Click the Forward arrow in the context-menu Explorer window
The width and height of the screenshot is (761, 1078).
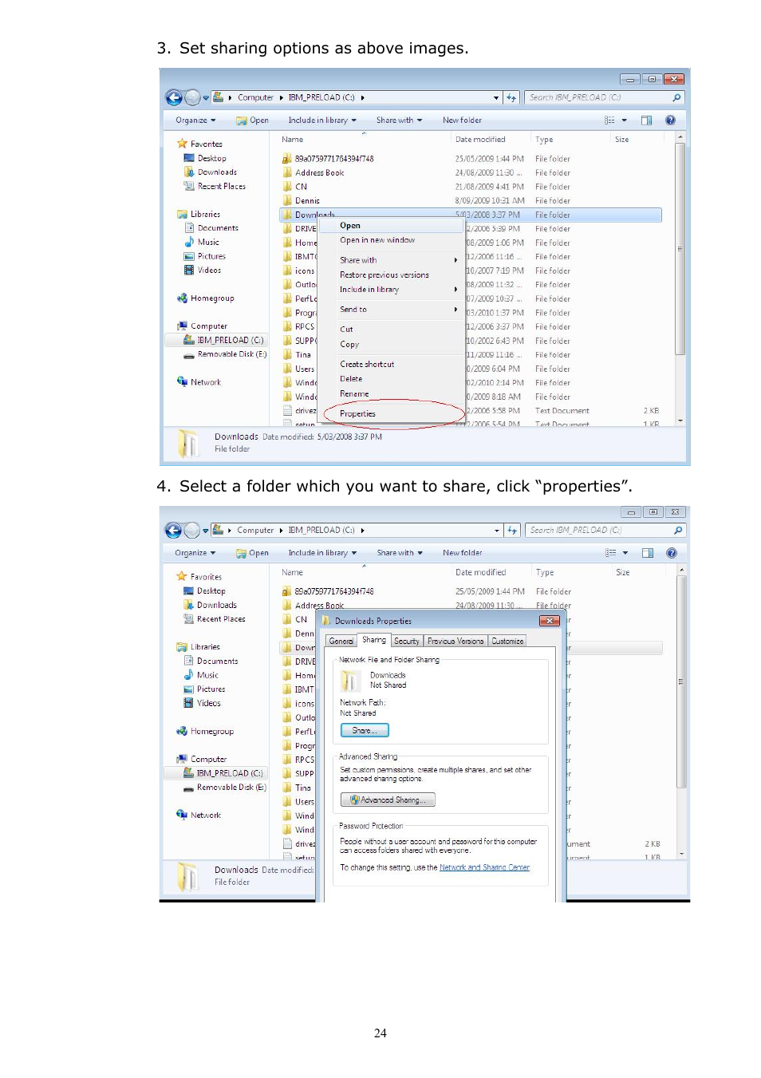pyautogui.click(x=192, y=97)
